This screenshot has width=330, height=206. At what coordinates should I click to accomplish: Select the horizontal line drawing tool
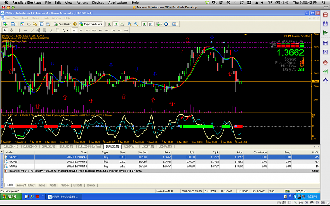[25, 30]
